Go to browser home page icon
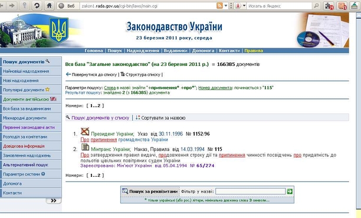This screenshot has height=218, width=361. (x=49, y=5)
